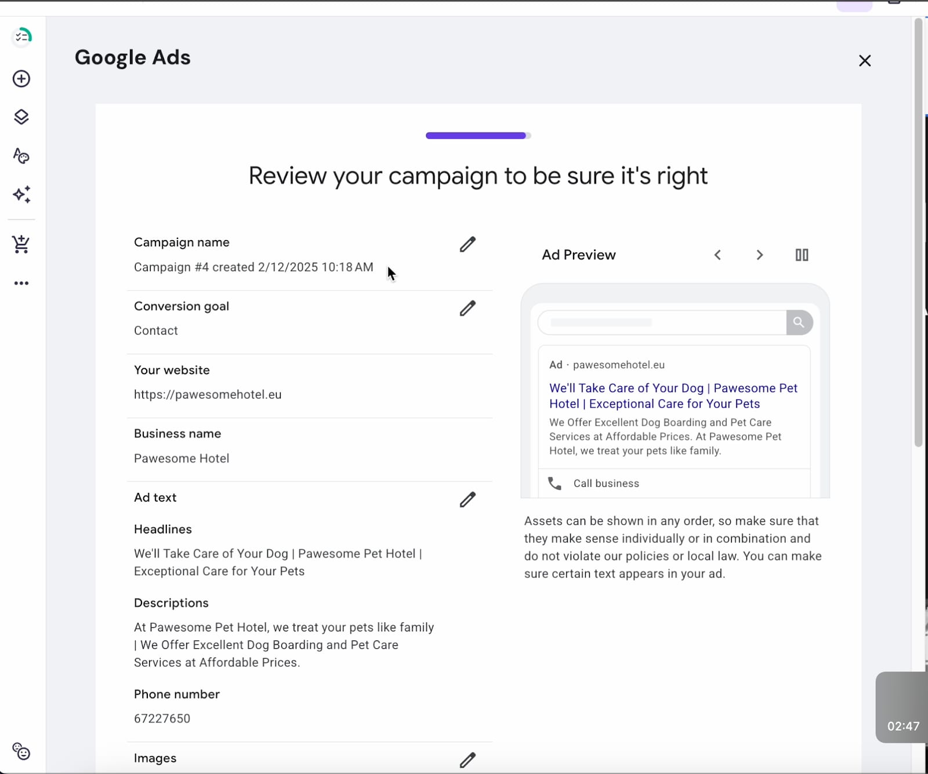Open the Layers panel icon
The image size is (928, 774).
click(21, 117)
